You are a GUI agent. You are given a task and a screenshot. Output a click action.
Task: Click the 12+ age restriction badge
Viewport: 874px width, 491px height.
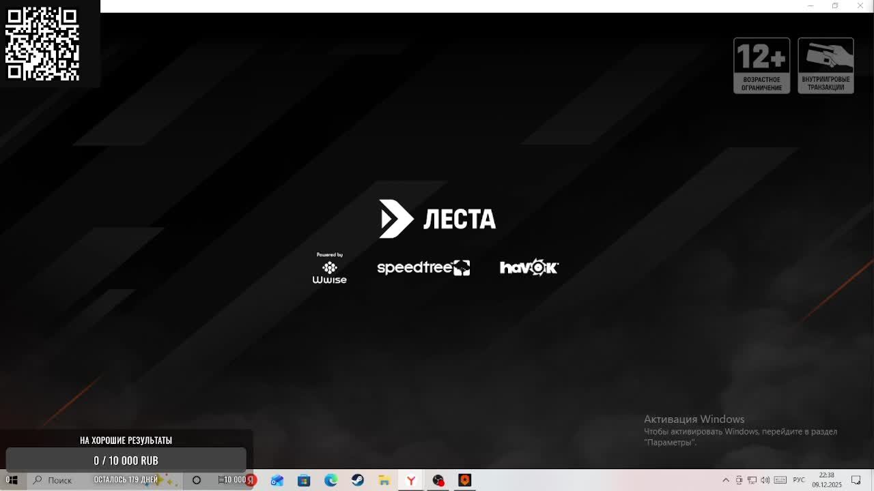tap(762, 65)
